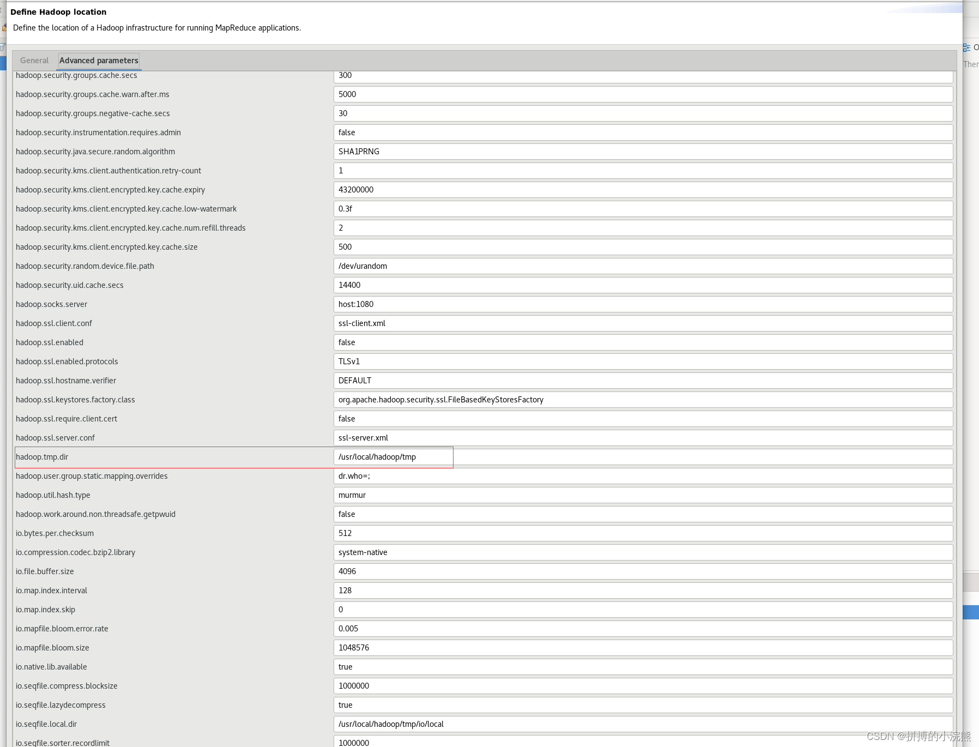Select hadoop.util.hash.type label

coord(53,495)
